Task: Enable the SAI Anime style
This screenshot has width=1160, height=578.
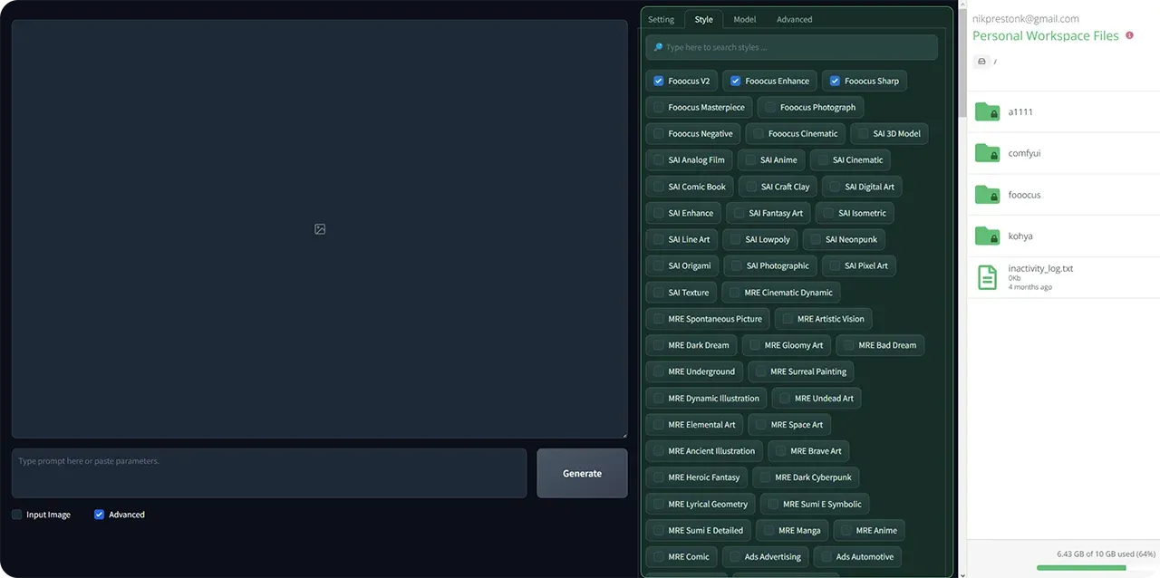Action: pos(750,159)
